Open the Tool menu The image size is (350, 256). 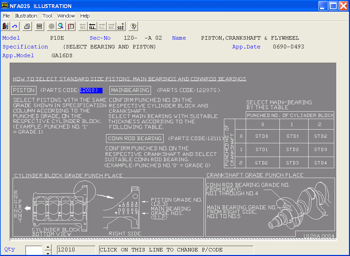47,16
